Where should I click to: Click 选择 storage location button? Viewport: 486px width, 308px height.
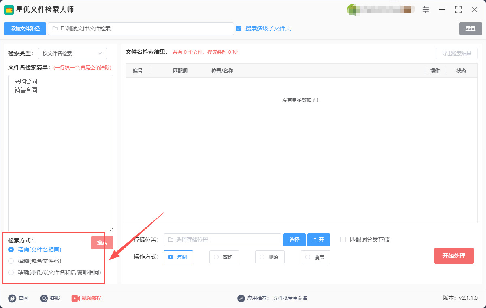click(x=294, y=240)
